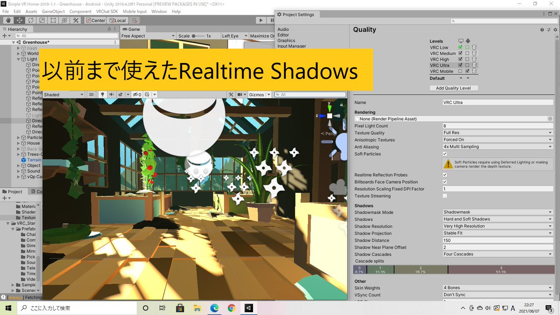This screenshot has width=560, height=315.
Task: Toggle Realtime Reflection Probes checkbox
Action: (x=445, y=175)
